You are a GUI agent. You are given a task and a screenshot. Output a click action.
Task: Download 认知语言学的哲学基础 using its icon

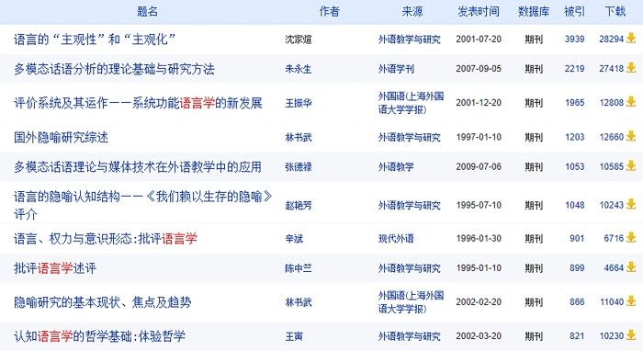click(631, 335)
